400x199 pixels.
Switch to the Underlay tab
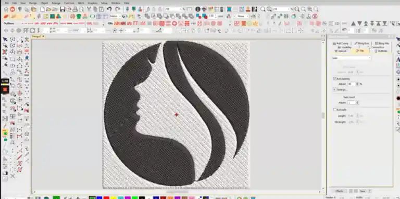point(344,47)
